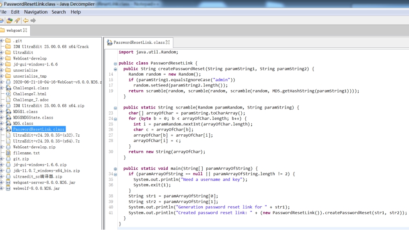Click the Search toolbar icon

click(17, 21)
